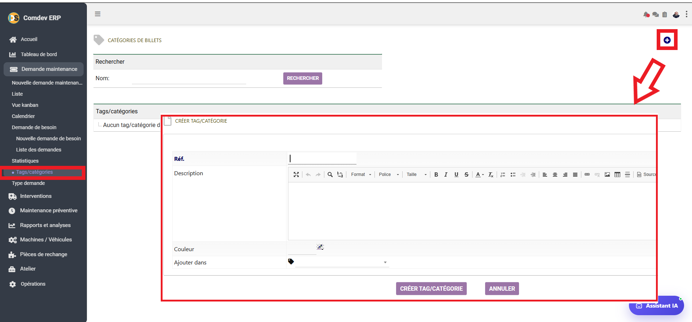Insert an image into the description
This screenshot has width=692, height=322.
[x=607, y=174]
